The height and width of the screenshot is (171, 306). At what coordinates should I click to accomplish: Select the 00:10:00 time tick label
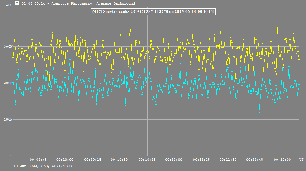pos(65,160)
